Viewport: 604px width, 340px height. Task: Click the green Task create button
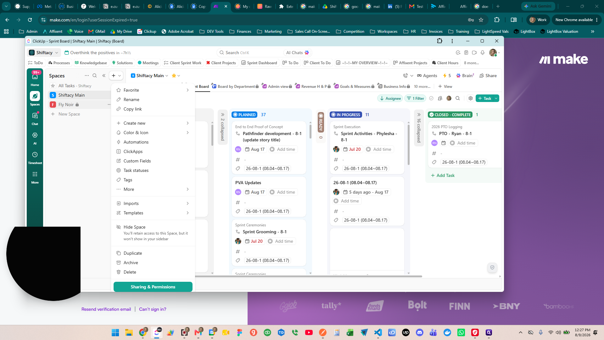[484, 98]
